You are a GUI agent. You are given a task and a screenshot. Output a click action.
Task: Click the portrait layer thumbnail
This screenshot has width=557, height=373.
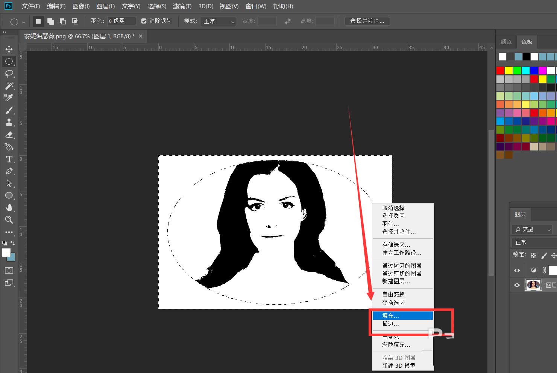point(533,285)
